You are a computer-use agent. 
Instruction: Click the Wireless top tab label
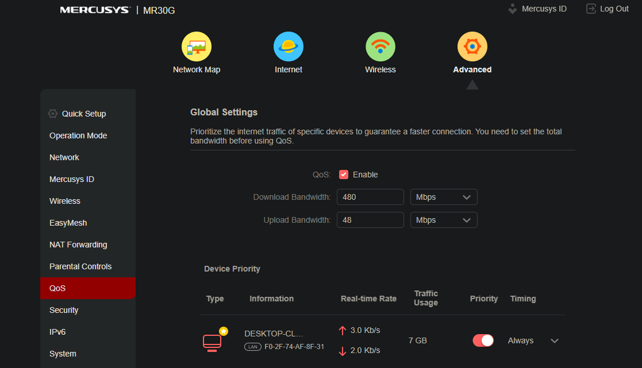click(x=380, y=69)
